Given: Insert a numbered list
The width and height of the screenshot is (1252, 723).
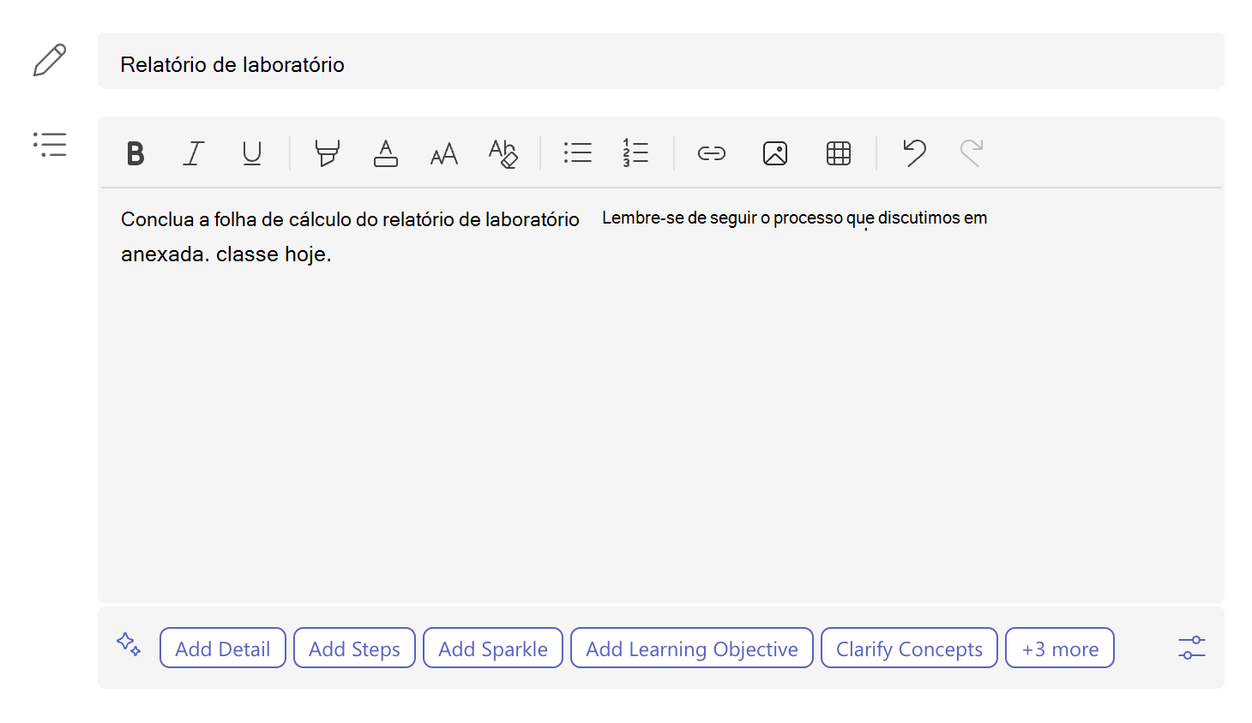Looking at the screenshot, I should 635,153.
